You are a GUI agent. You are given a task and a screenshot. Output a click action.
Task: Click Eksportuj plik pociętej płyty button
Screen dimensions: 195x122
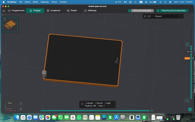point(174,10)
